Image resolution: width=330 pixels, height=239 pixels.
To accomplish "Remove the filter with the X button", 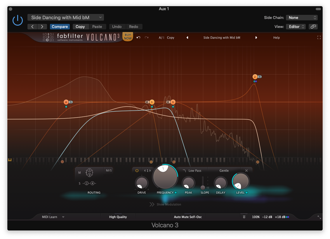I will tap(246, 171).
